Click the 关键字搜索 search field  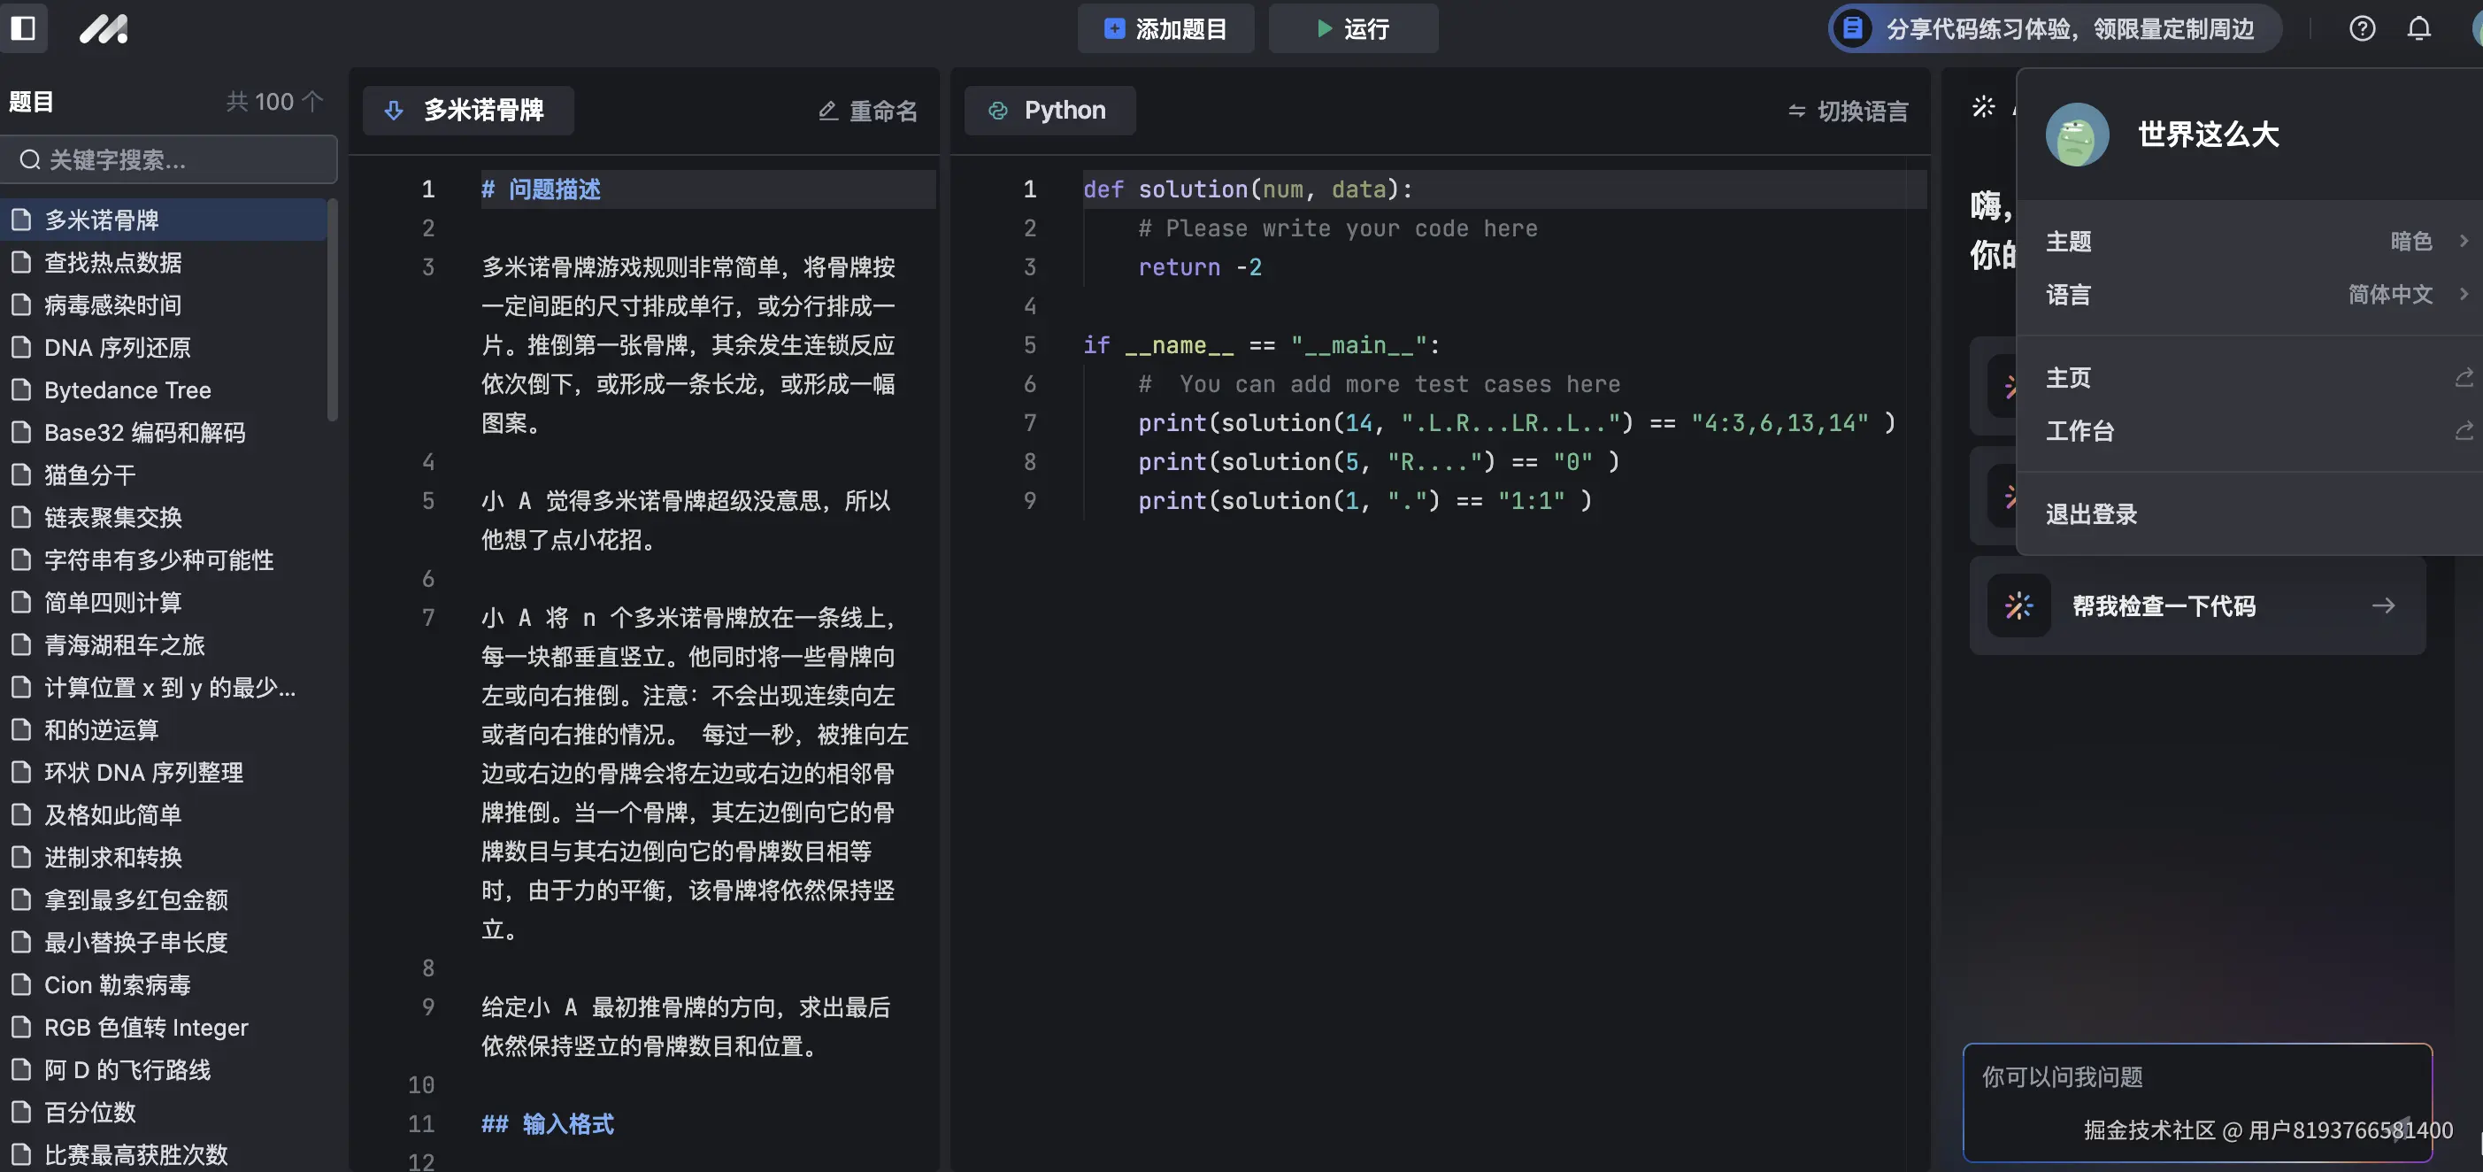[170, 159]
